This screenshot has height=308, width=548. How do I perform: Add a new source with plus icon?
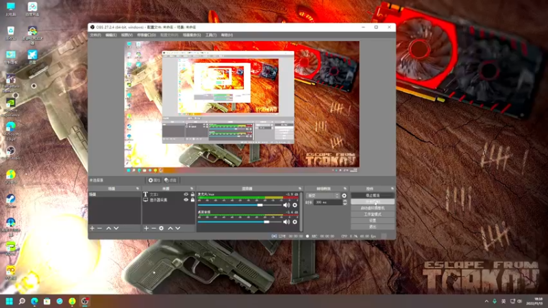(146, 228)
